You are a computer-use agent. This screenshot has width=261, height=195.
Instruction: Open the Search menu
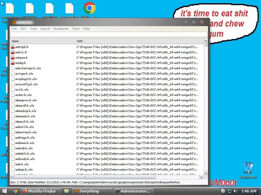(45, 29)
